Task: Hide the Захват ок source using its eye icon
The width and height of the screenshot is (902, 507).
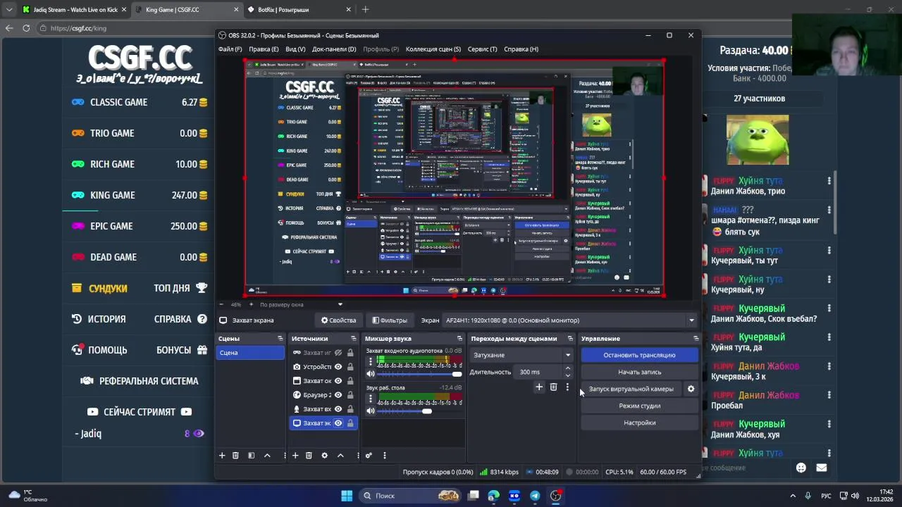Action: tap(338, 381)
